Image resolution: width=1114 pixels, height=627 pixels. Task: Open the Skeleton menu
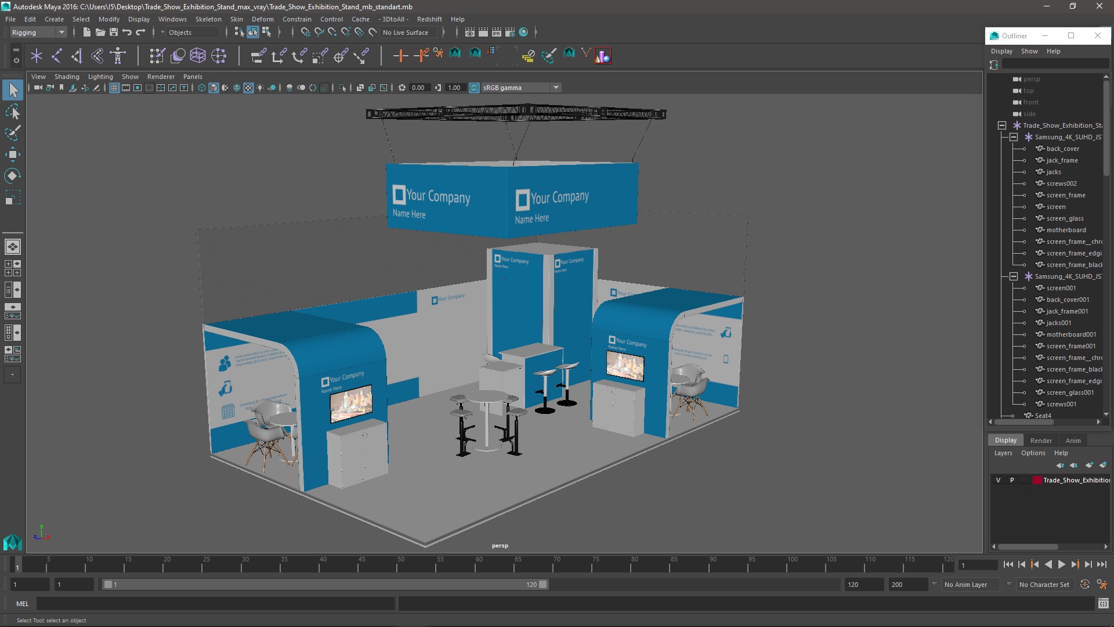coord(208,19)
